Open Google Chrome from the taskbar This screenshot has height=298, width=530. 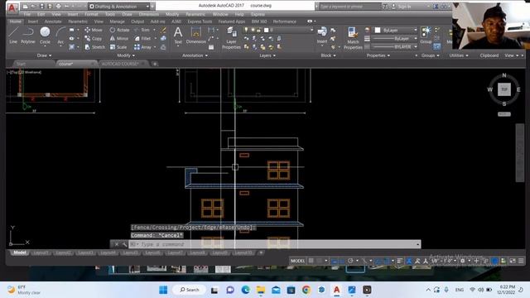coord(306,290)
